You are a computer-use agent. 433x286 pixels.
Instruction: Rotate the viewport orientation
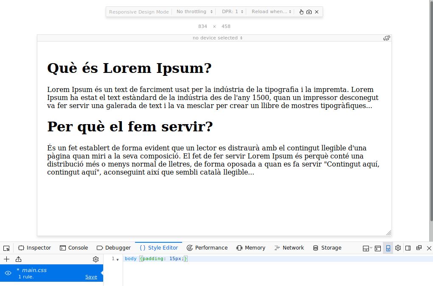click(386, 38)
